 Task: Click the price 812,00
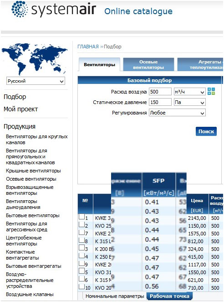[x=195, y=241]
